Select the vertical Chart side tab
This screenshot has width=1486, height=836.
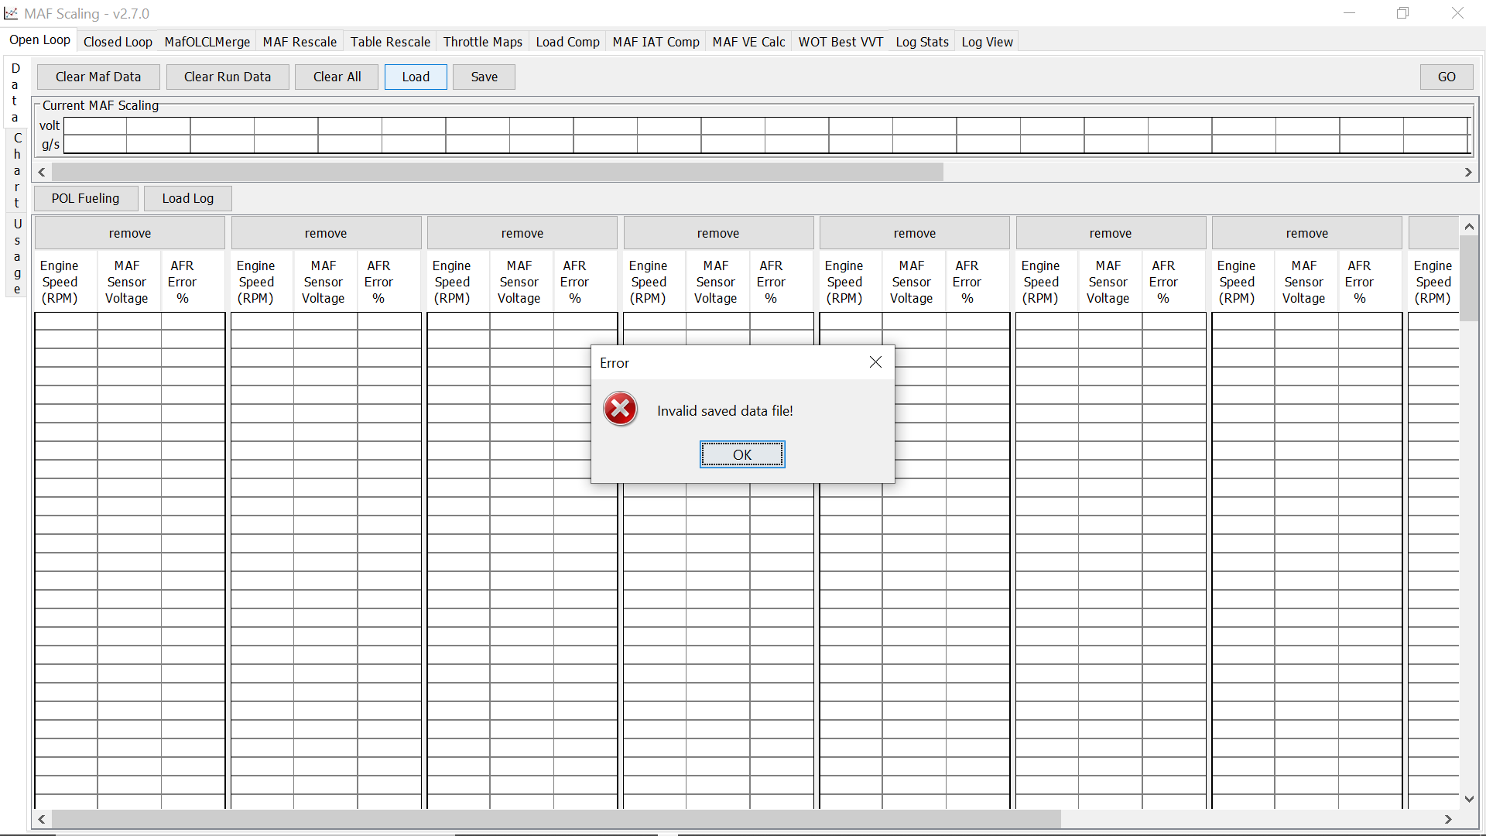pyautogui.click(x=16, y=170)
